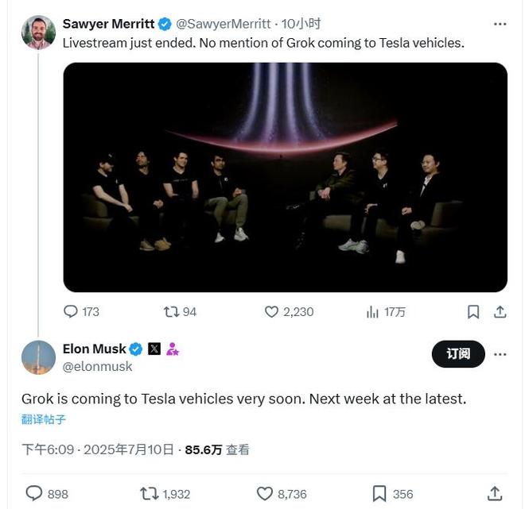Click the X affiliation badge beside Elon Musk
Screen dimensions: 525x509
click(x=154, y=349)
